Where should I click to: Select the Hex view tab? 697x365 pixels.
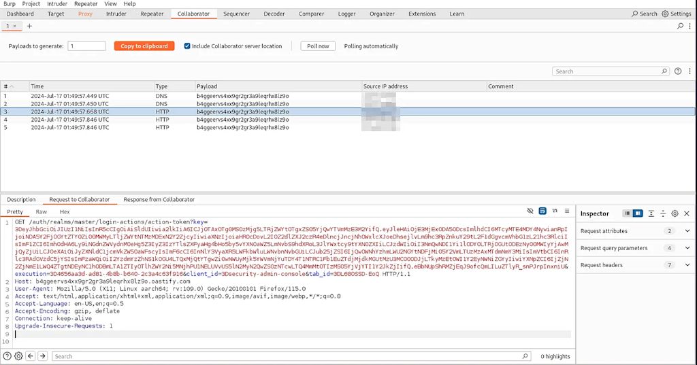pos(65,212)
